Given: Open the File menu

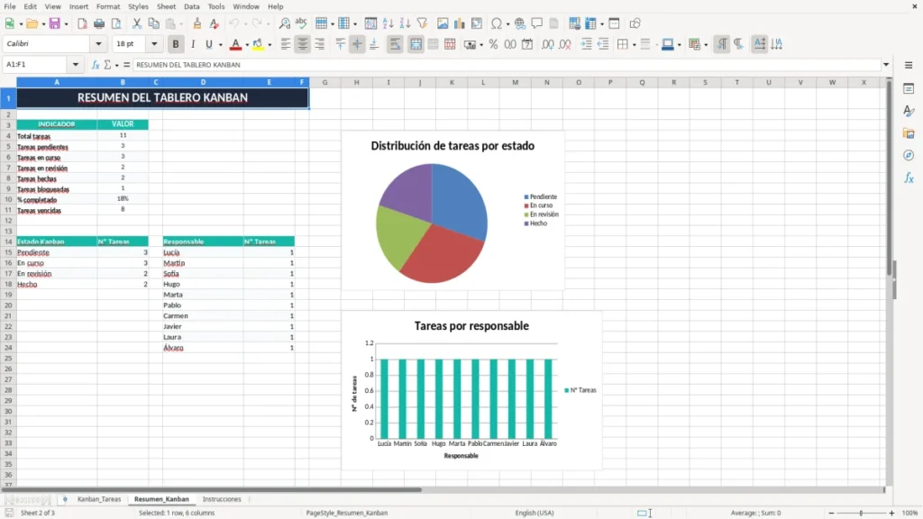Looking at the screenshot, I should click(x=10, y=6).
